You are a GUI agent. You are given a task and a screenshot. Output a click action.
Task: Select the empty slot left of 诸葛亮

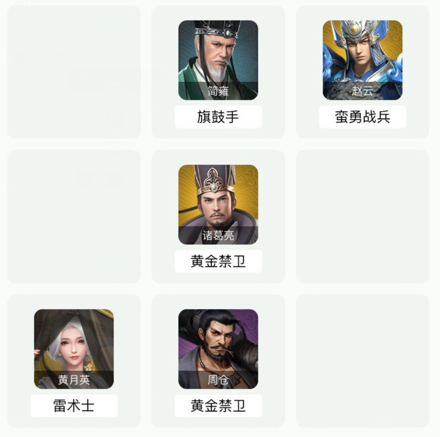[x=74, y=217]
